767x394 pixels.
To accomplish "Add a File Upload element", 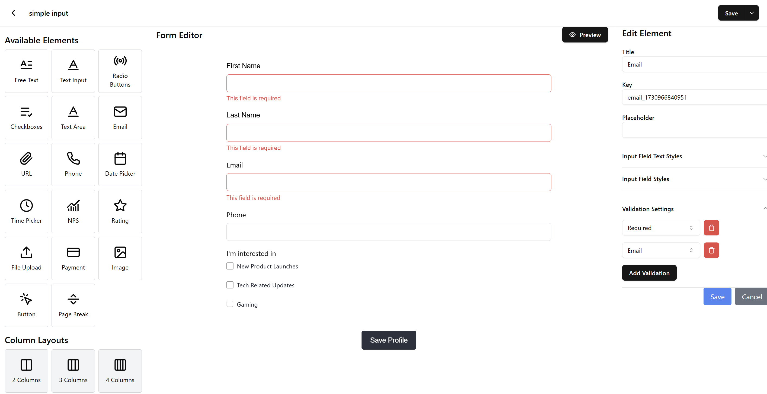I will click(26, 258).
